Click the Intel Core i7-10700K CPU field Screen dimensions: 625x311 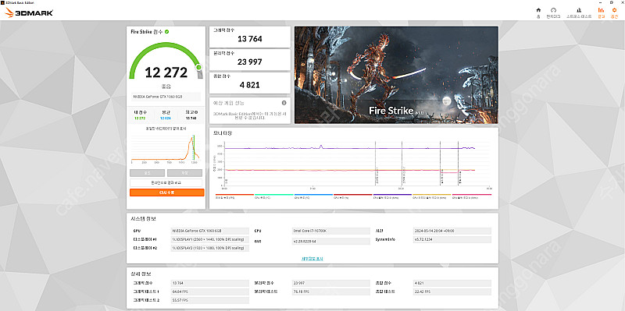point(330,231)
